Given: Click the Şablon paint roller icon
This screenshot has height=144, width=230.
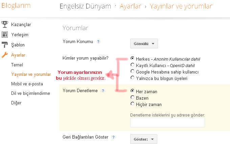Looking at the screenshot, I should pyautogui.click(x=5, y=45).
